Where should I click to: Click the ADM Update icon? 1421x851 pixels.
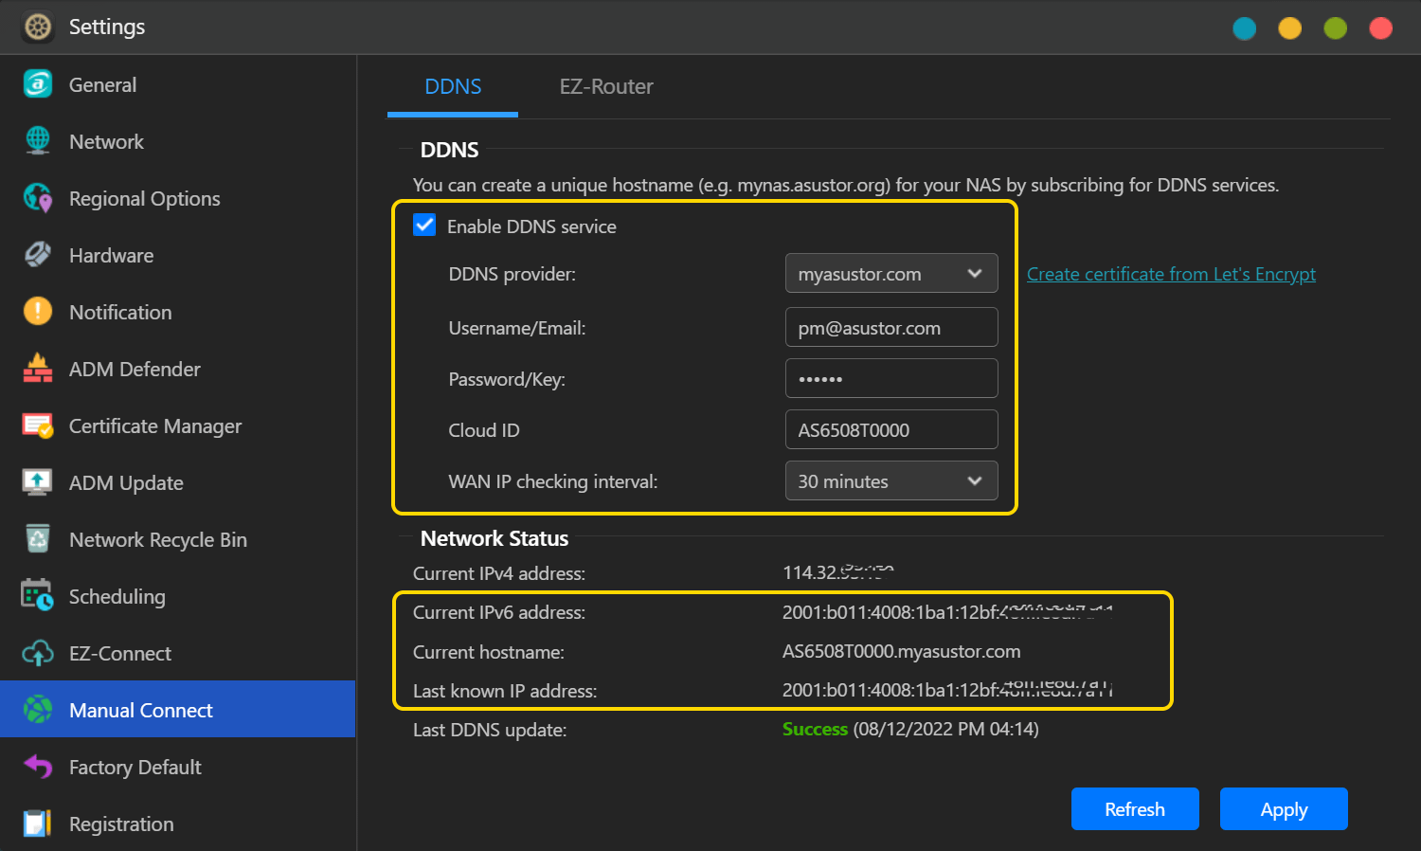point(38,482)
